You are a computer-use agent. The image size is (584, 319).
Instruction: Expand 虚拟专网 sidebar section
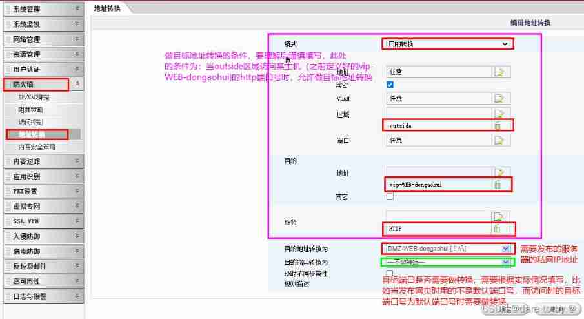(43, 206)
